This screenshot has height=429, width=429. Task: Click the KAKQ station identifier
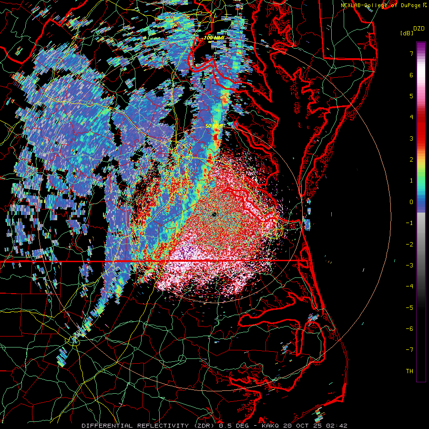[x=270, y=426]
